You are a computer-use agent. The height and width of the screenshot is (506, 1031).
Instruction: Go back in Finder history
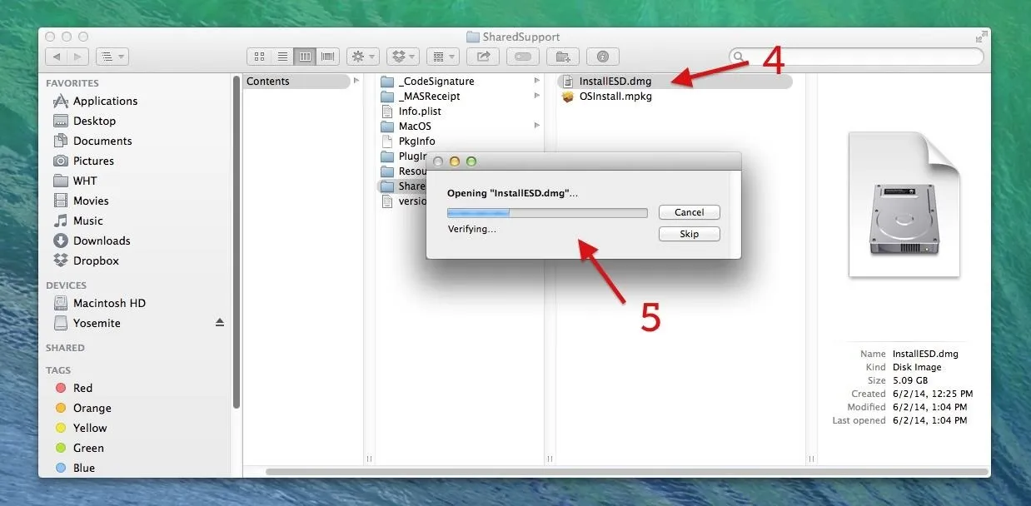[x=57, y=57]
